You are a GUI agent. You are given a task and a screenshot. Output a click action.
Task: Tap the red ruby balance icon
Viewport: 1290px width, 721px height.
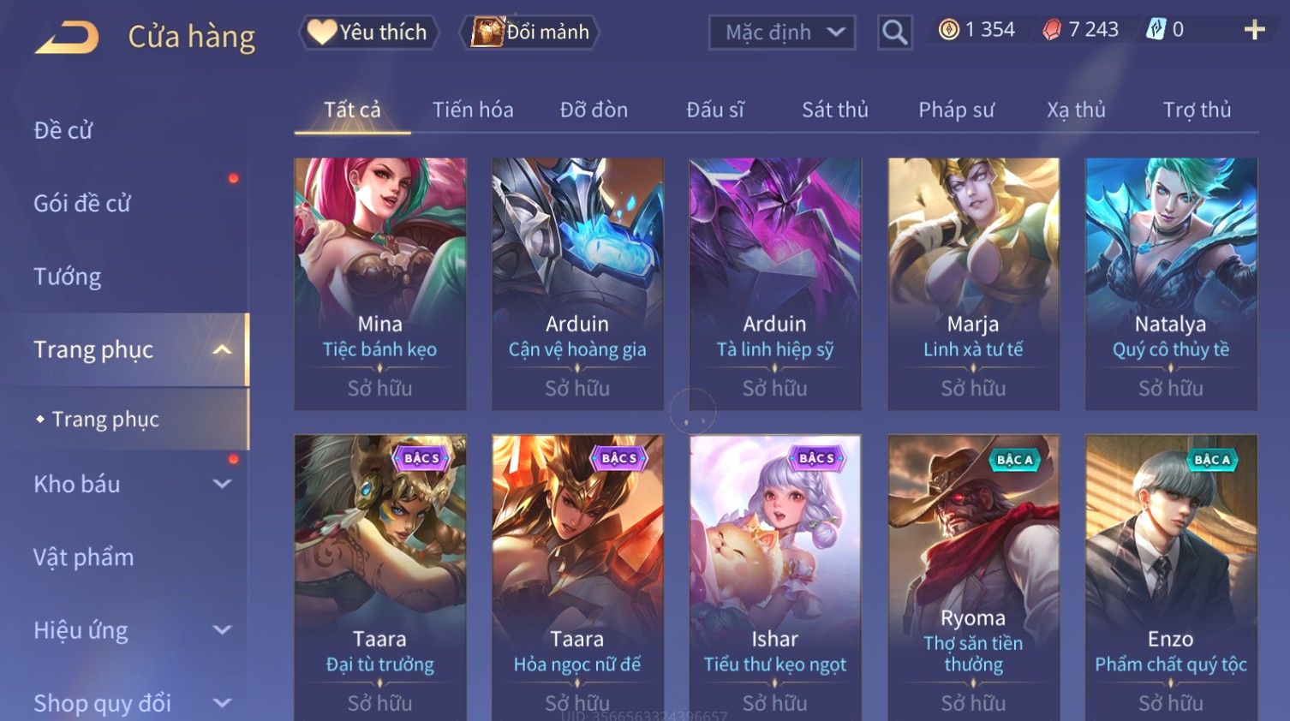(x=1052, y=30)
